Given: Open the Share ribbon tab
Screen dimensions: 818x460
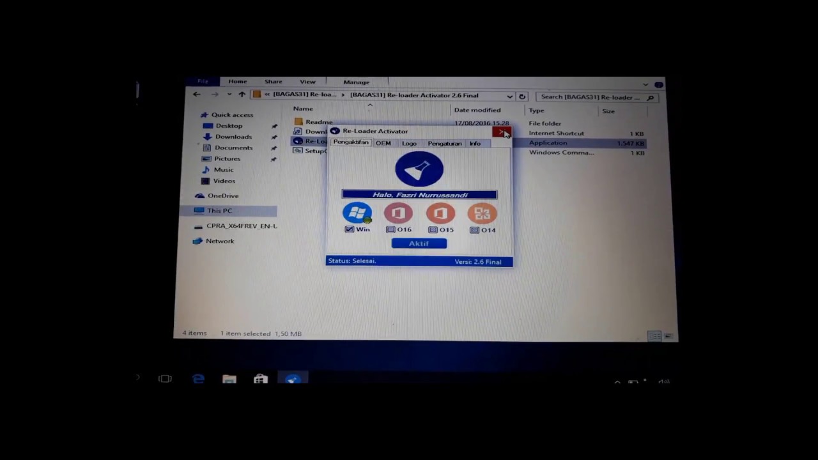Looking at the screenshot, I should pos(274,82).
